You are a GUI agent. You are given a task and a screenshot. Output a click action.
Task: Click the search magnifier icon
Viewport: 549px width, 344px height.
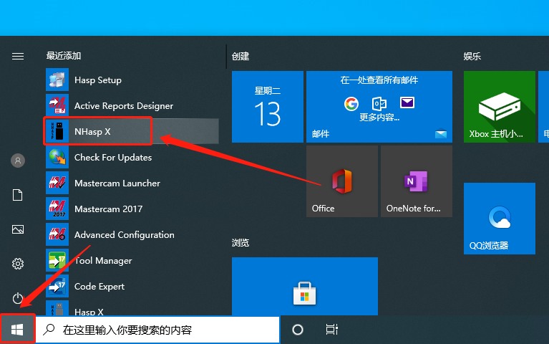pyautogui.click(x=49, y=329)
